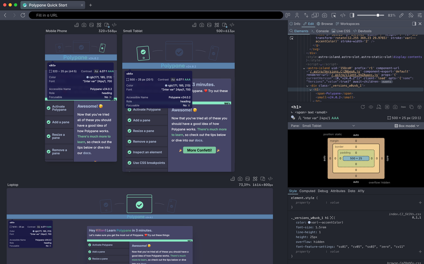The height and width of the screenshot is (264, 424).
Task: Open the Pane Small Tablet dropdown
Action: coord(329,126)
